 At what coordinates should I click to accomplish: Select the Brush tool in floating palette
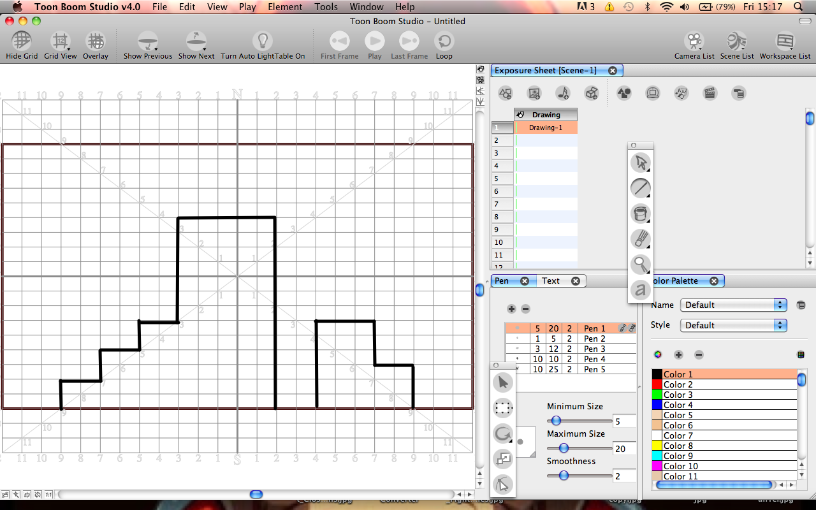coord(640,239)
